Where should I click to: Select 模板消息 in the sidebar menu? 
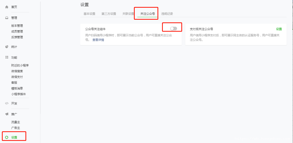click(x=17, y=88)
